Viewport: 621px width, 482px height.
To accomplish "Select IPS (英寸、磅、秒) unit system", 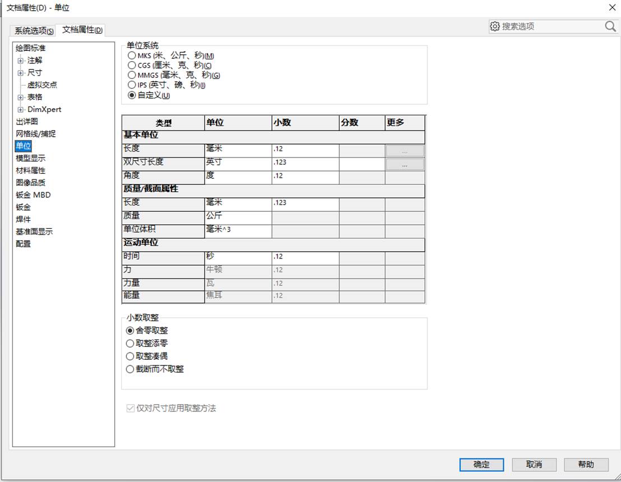I will [x=132, y=85].
